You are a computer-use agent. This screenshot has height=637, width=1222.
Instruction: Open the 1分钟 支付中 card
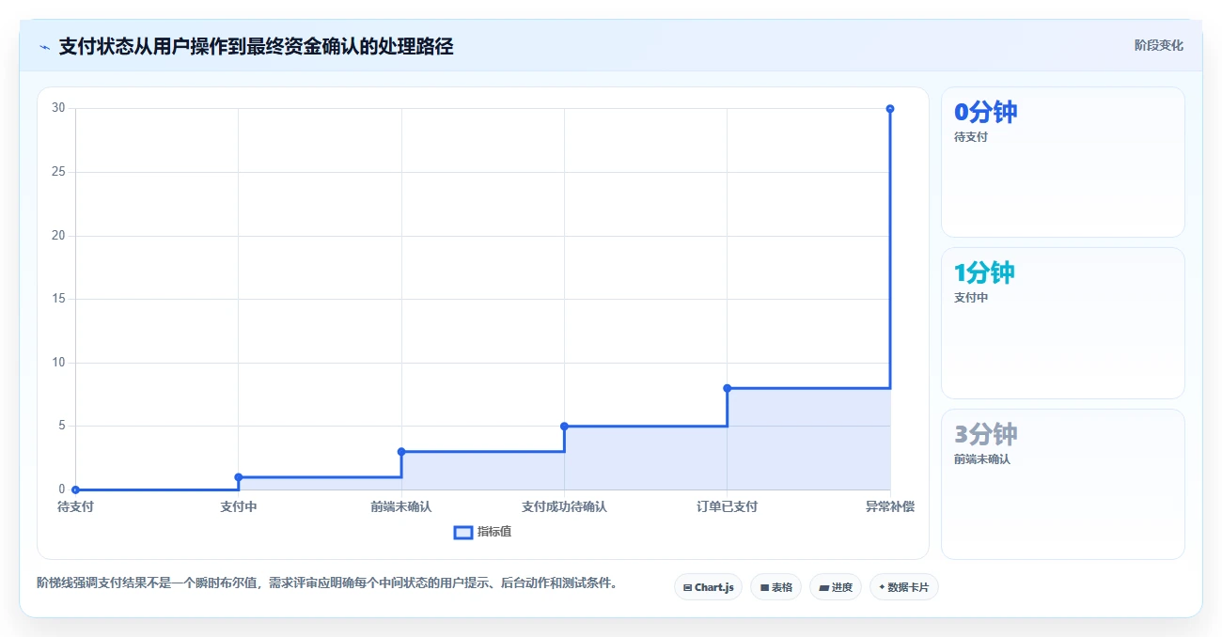click(x=1063, y=323)
